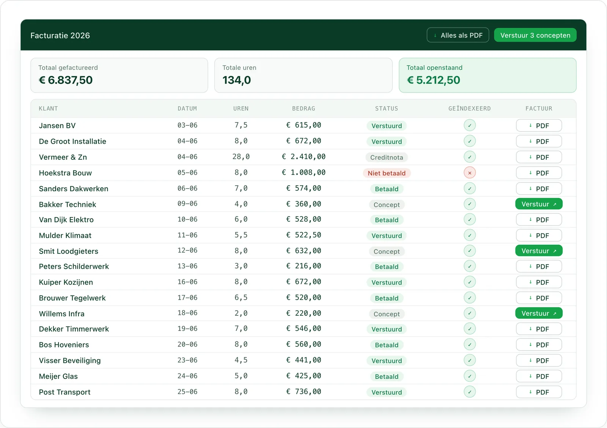Click the indexed checkmark for Willems Infra
Image resolution: width=607 pixels, height=428 pixels.
pyautogui.click(x=470, y=313)
